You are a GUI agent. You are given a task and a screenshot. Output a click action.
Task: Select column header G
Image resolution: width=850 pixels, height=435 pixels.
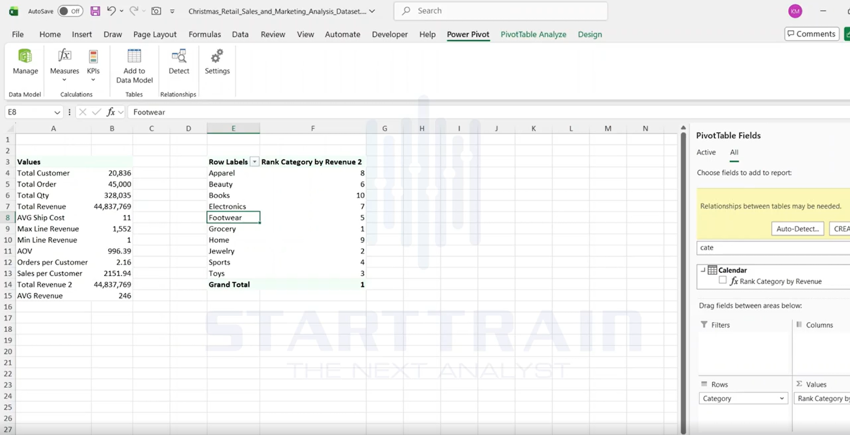click(385, 129)
